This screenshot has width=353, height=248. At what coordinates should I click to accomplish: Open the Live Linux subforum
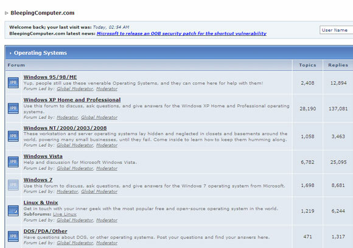click(x=65, y=214)
